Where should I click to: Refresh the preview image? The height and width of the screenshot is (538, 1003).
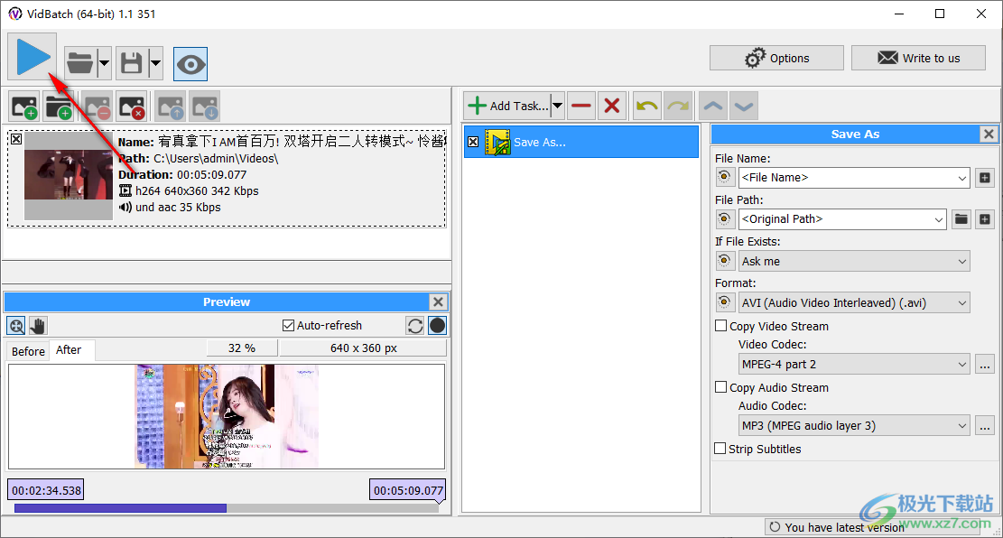[415, 326]
